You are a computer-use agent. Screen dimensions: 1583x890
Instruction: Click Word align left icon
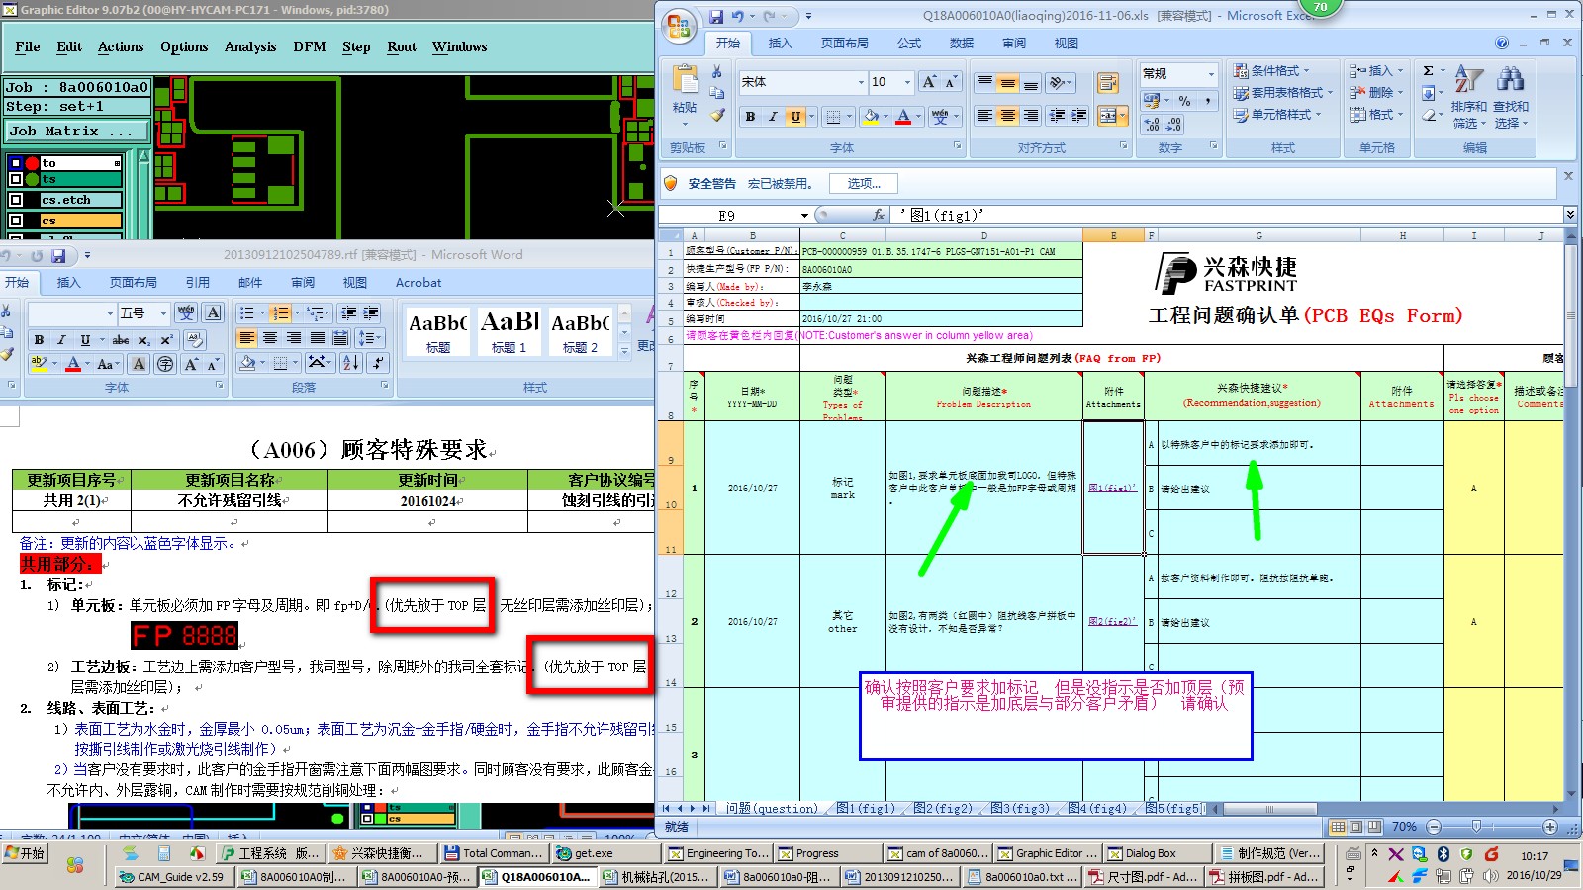pos(247,338)
